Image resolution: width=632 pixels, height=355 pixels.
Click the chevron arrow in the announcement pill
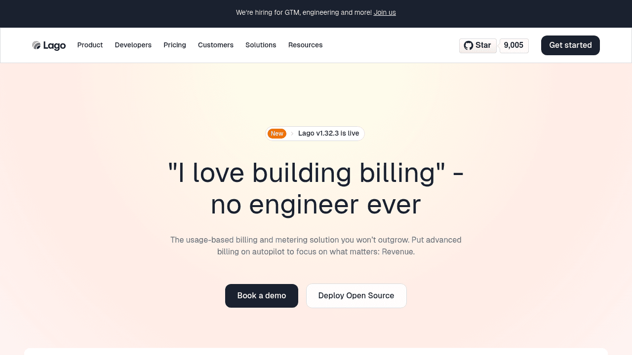tap(292, 134)
